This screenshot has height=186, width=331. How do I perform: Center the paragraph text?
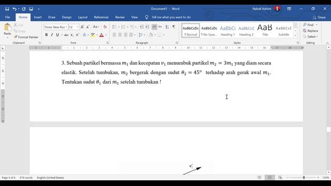click(x=120, y=35)
